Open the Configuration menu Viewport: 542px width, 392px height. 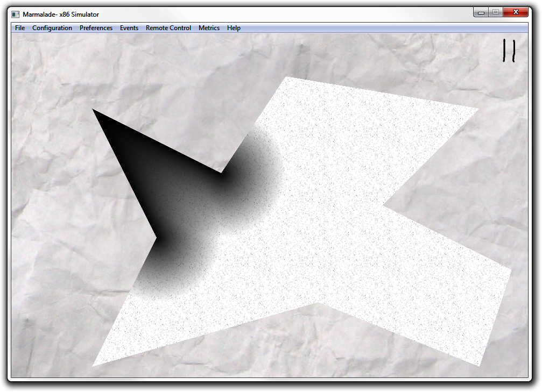coord(52,28)
